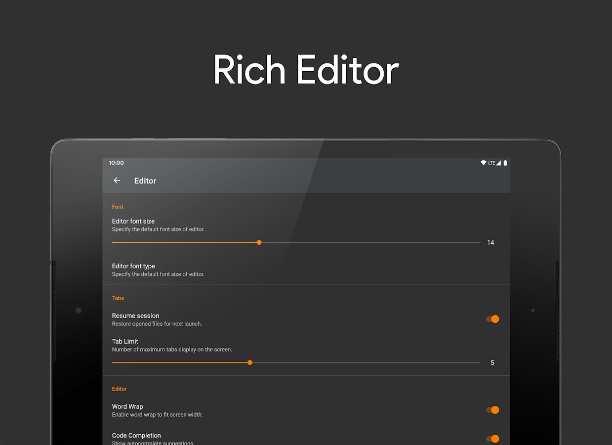Tap the Resume session setting label
612x445 pixels.
point(135,316)
